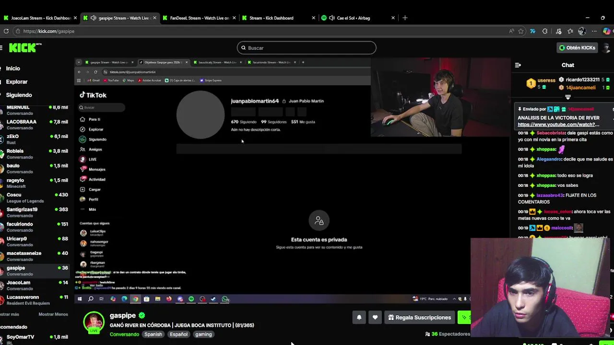Viewport: 614px width, 345px height.
Task: Open browser extensions puzzle icon
Action: tap(545, 31)
